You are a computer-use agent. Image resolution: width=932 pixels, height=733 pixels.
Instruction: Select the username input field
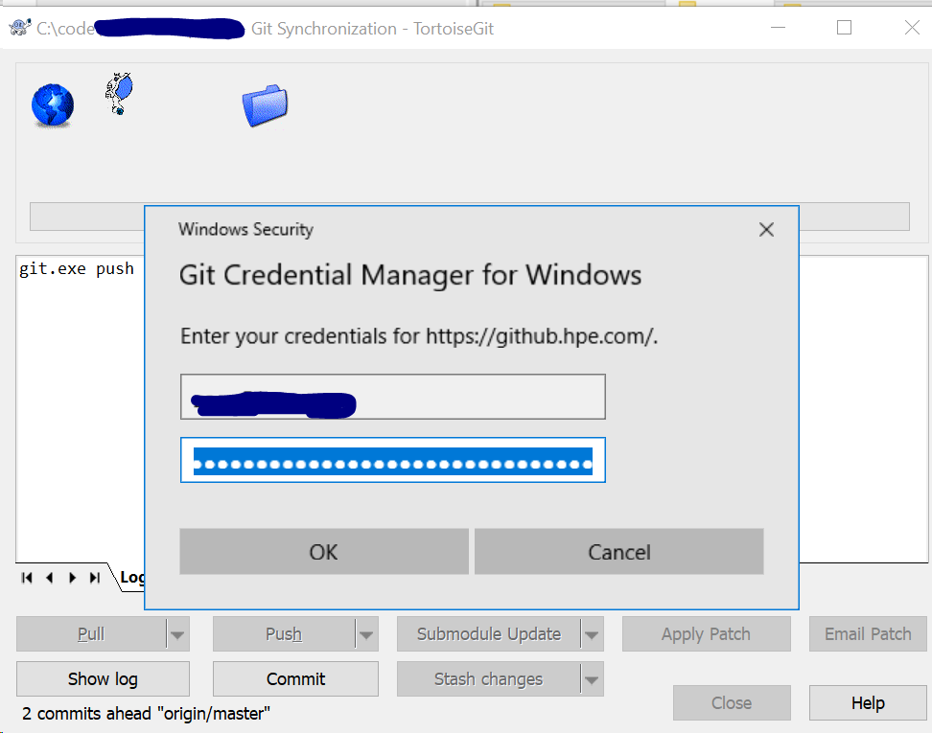(x=392, y=397)
